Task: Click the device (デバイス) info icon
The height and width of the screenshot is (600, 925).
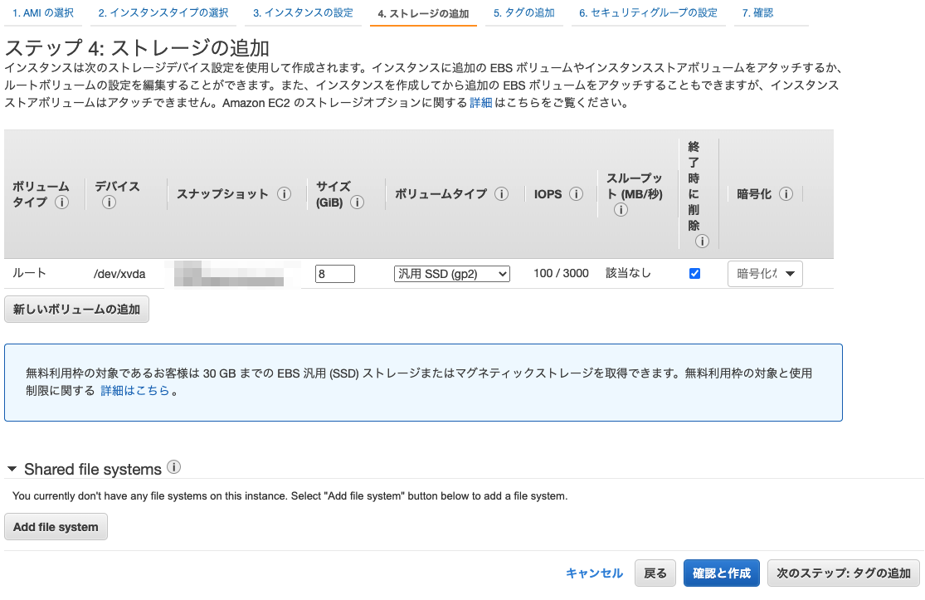Action: pyautogui.click(x=108, y=202)
